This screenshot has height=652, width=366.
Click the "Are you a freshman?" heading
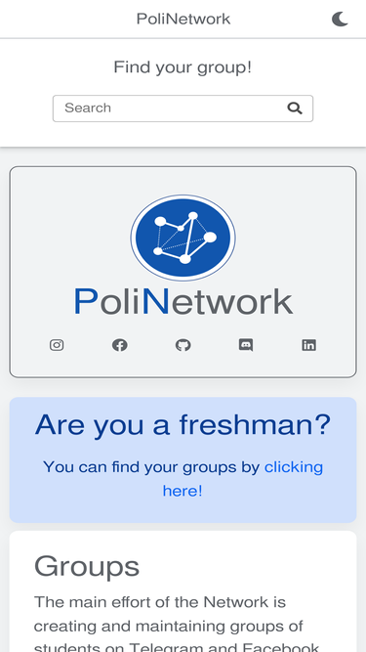183,425
